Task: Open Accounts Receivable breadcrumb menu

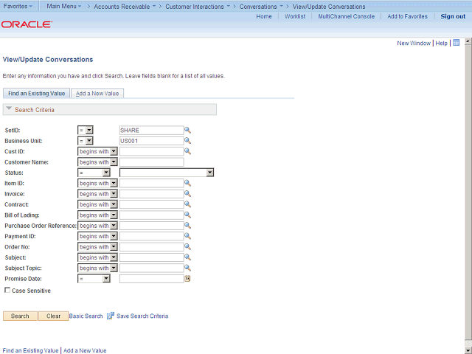Action: [x=125, y=7]
